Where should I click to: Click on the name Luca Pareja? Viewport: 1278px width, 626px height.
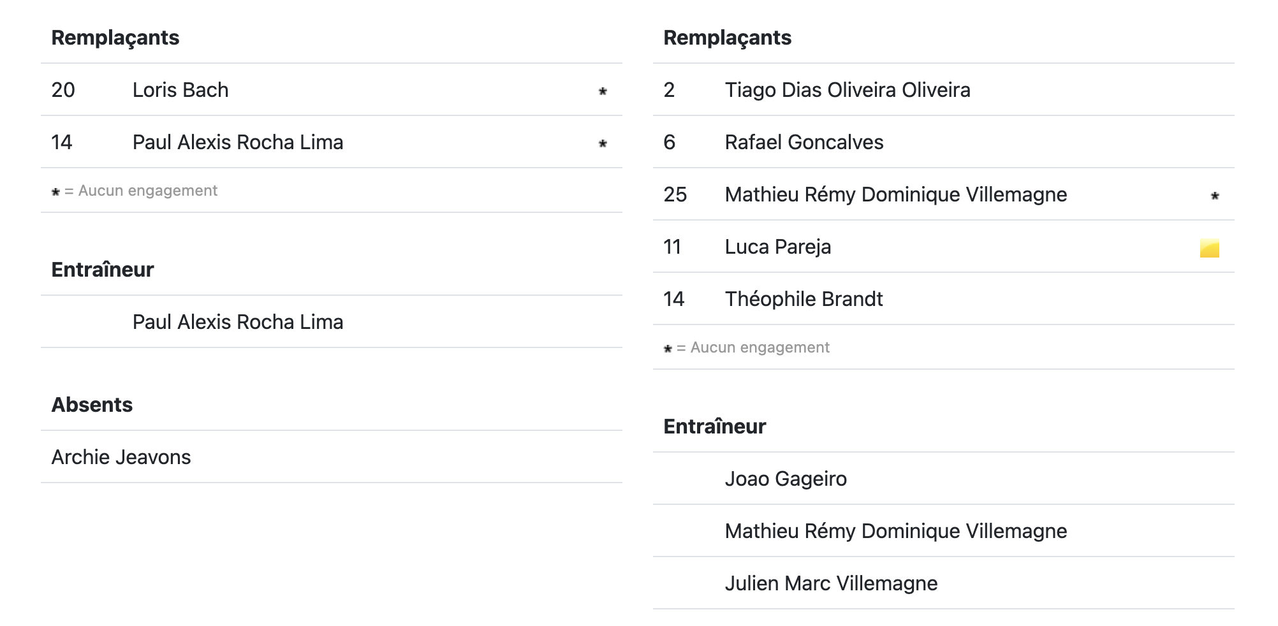pos(778,247)
